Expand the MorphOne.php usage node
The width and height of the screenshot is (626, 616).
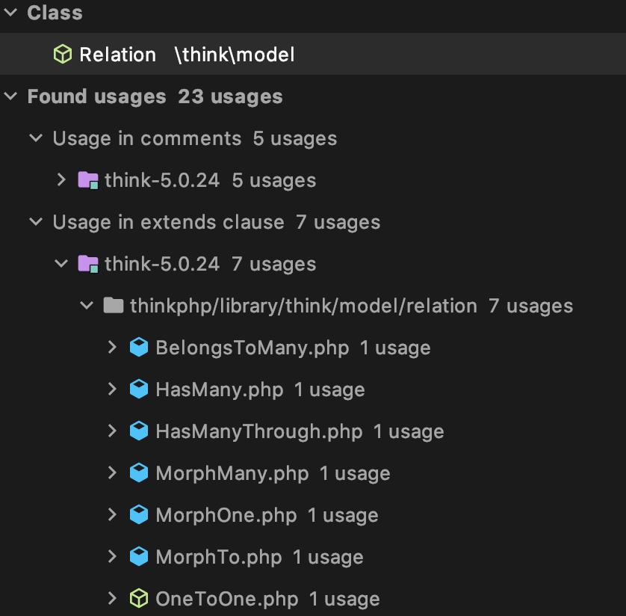click(112, 514)
